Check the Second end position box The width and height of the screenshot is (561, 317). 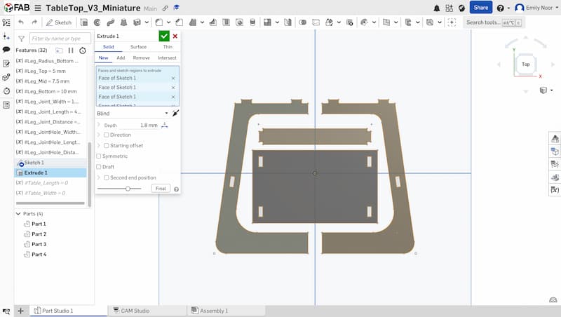tap(107, 177)
